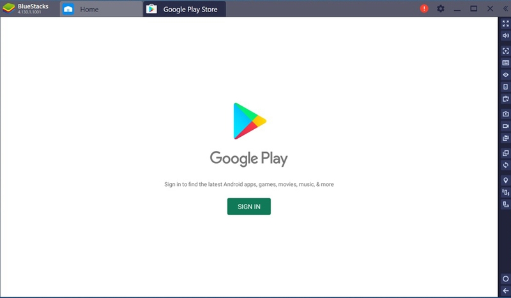
Task: Click the phone-shaped sidebar icon
Action: click(505, 87)
